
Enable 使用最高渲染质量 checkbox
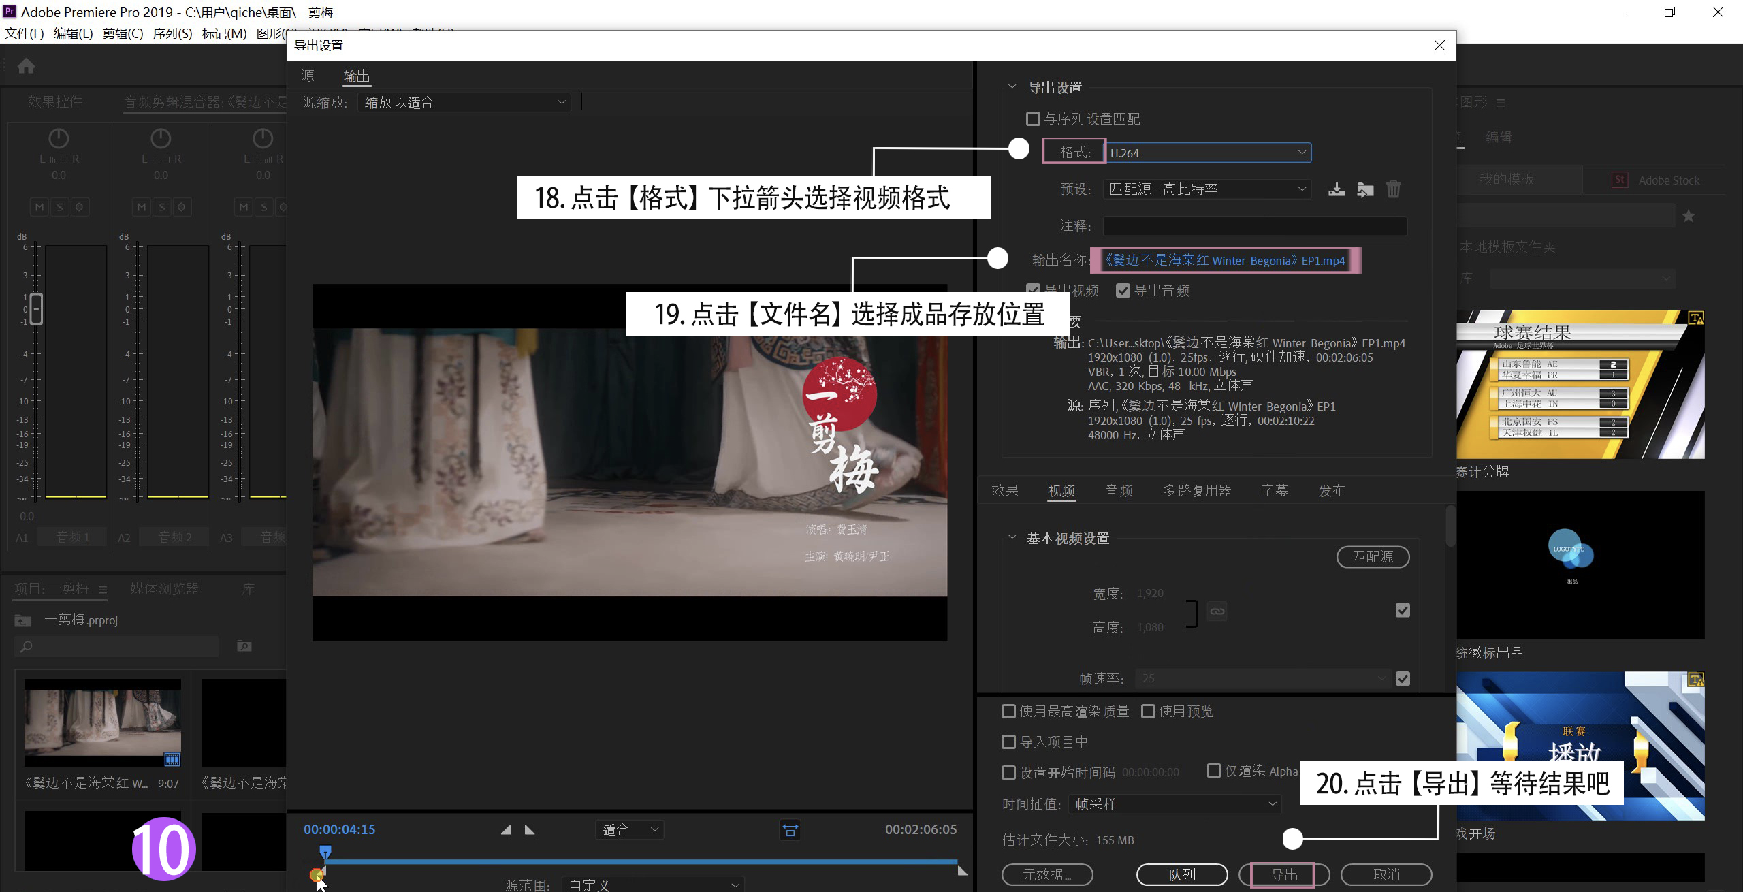(1008, 711)
